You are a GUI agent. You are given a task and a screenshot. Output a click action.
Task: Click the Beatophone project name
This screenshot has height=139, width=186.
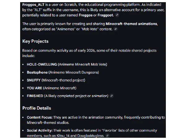pos(37,72)
